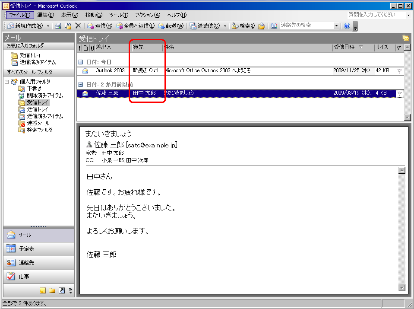Click the 全員へ返信 (Reply All) button
The width and height of the screenshot is (414, 309).
(135, 26)
